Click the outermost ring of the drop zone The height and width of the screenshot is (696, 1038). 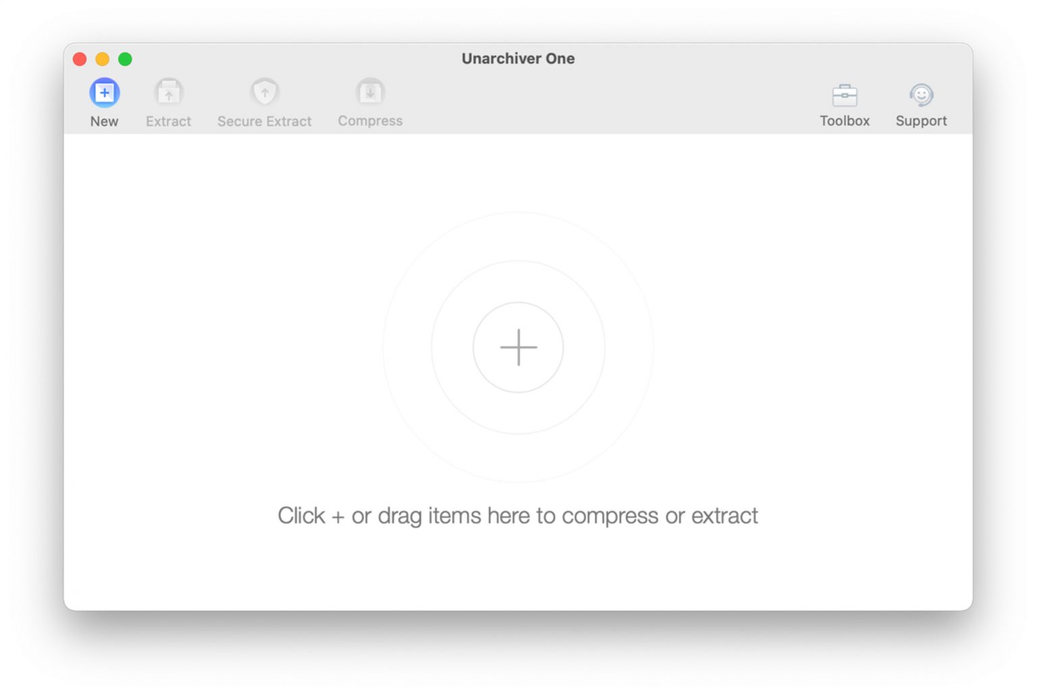click(x=407, y=348)
